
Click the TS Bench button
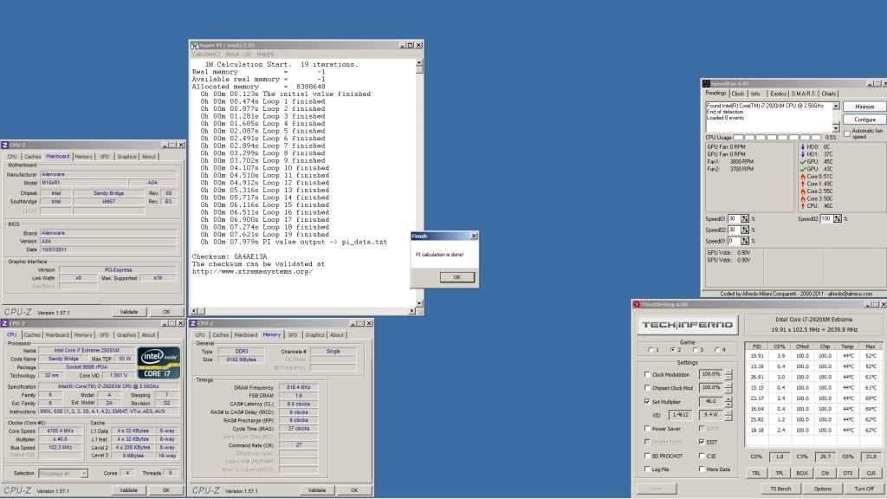pyautogui.click(x=781, y=489)
